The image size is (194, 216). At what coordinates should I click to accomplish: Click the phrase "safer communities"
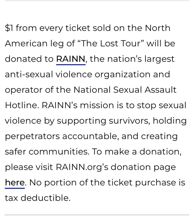[x=46, y=152]
